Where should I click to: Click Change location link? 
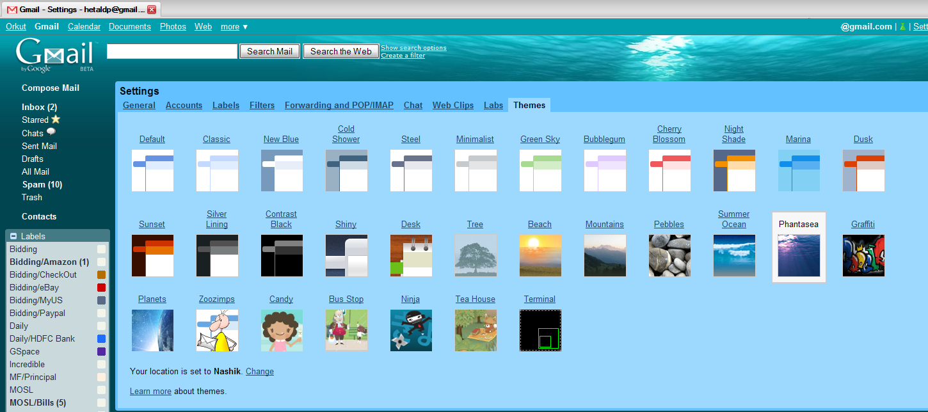click(260, 372)
